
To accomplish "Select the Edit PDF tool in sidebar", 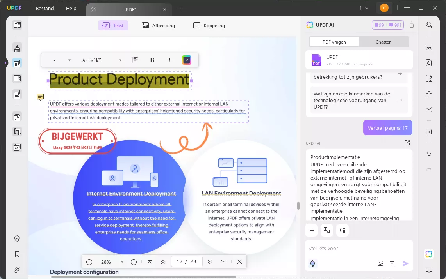I will pos(17,63).
